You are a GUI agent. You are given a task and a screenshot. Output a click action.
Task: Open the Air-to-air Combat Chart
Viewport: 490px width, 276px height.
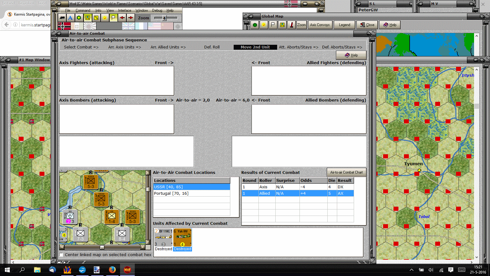click(x=346, y=172)
